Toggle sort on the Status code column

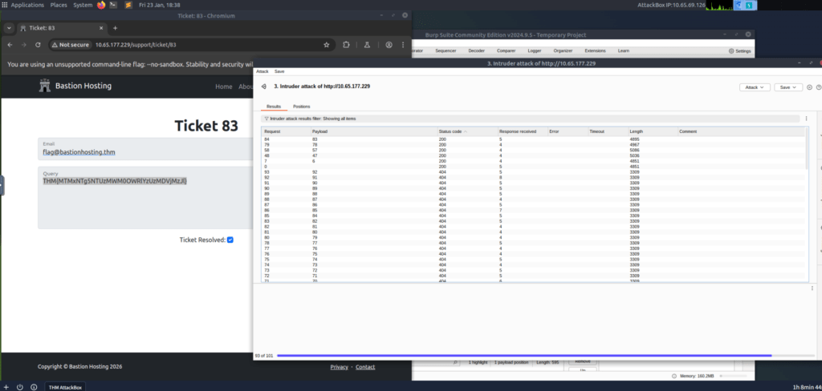tap(466, 131)
